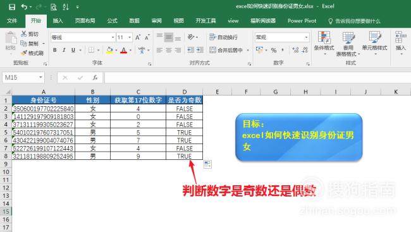This screenshot has height=232, width=411.
Task: Cut the selection (剪切)
Action: (x=30, y=34)
